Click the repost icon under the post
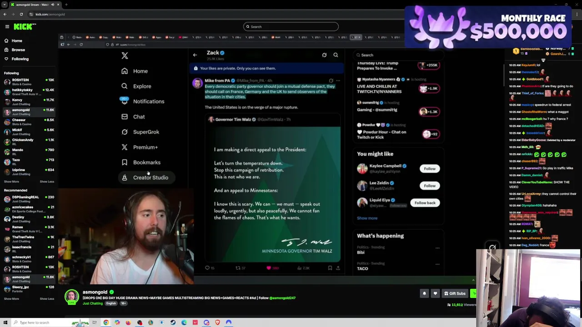This screenshot has height=327, width=582. point(238,268)
